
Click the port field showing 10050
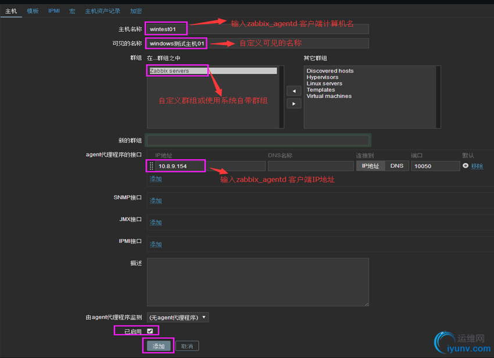[435, 166]
